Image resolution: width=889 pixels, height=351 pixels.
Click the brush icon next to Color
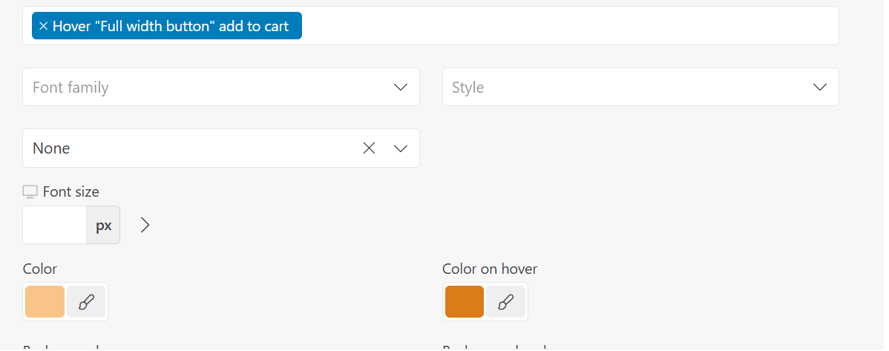[86, 302]
